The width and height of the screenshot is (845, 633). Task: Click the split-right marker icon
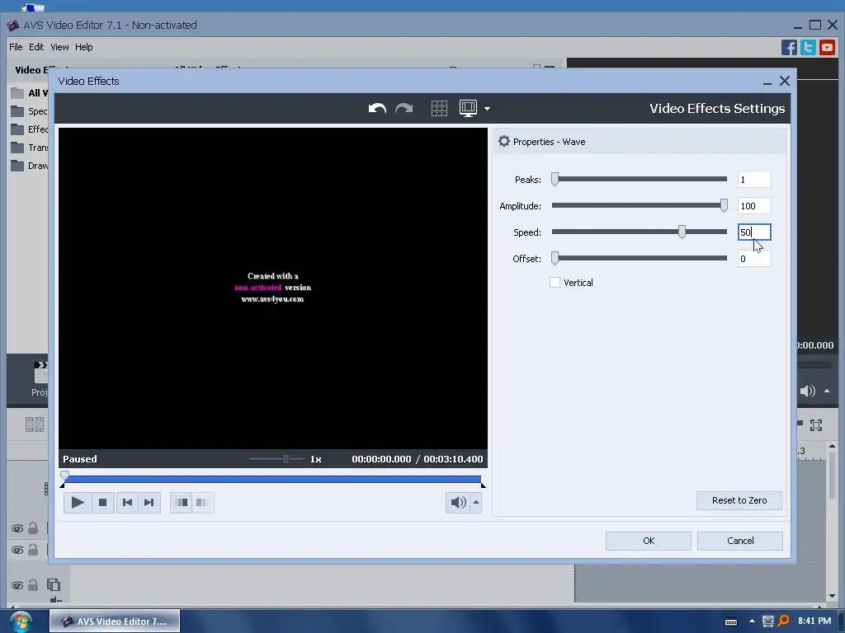click(203, 502)
